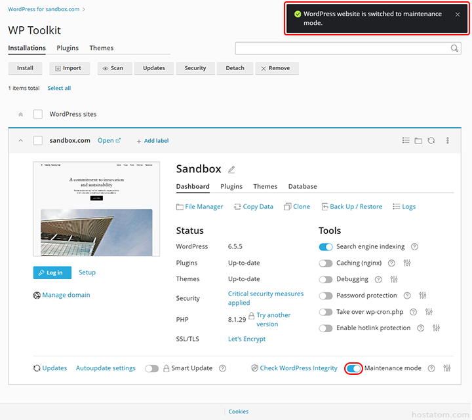
Task: Open Maintenance mode settings sliders icon
Action: (447, 368)
